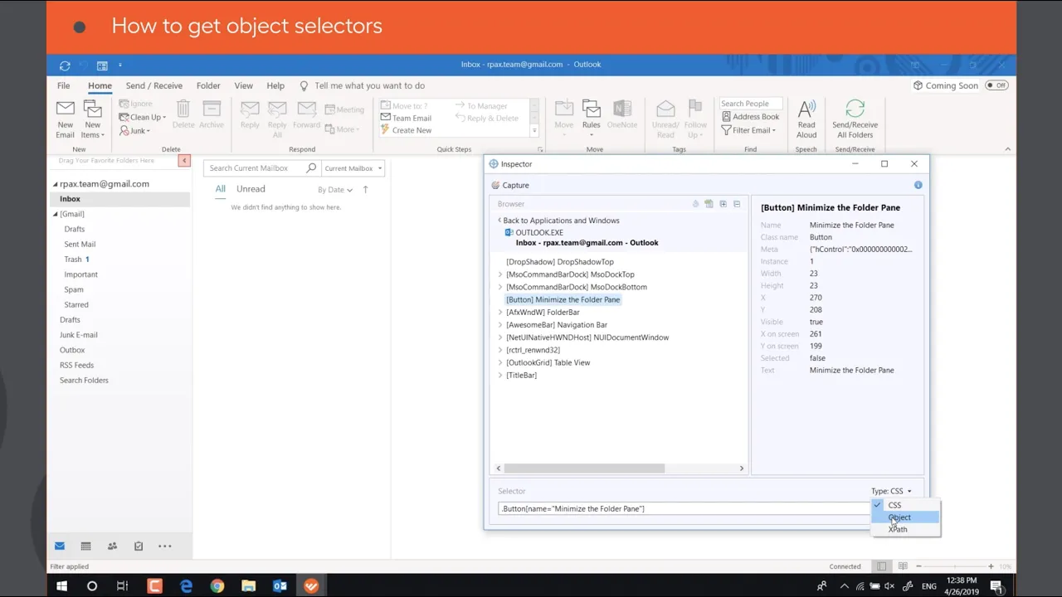Select XPath in selector type menu
This screenshot has width=1062, height=597.
[x=905, y=529]
